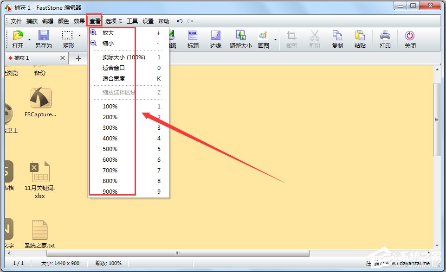The height and width of the screenshot is (272, 446).
Task: Open the 编辑 menu
Action: (x=48, y=21)
